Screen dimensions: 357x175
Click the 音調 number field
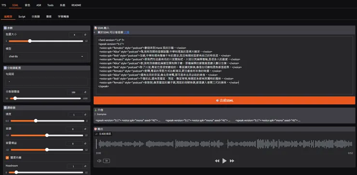point(74,129)
